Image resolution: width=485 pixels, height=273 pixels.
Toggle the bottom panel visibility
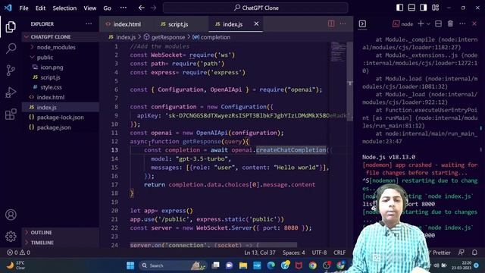click(411, 8)
